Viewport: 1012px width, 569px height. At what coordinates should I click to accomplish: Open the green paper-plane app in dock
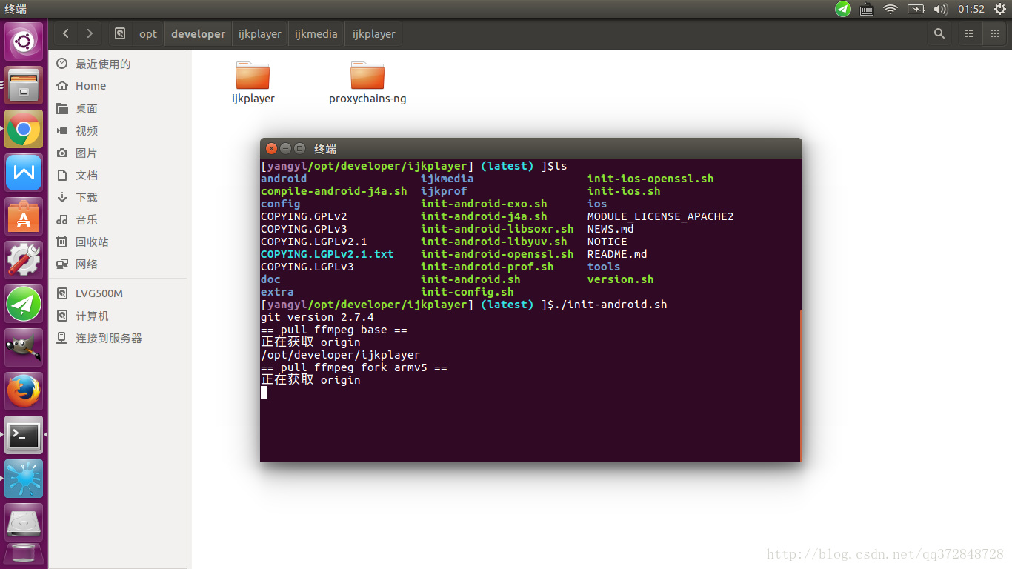24,304
